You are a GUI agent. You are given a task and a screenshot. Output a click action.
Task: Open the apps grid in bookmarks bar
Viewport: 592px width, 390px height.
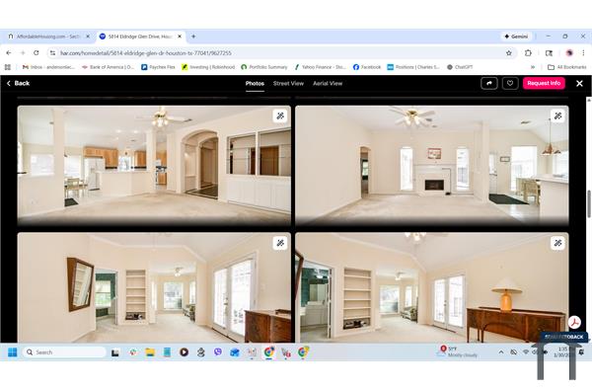coord(8,67)
